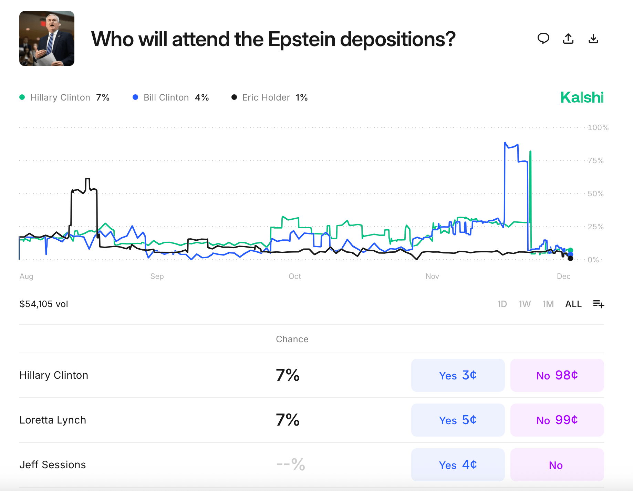Keep the ALL timeframe selected

[573, 304]
